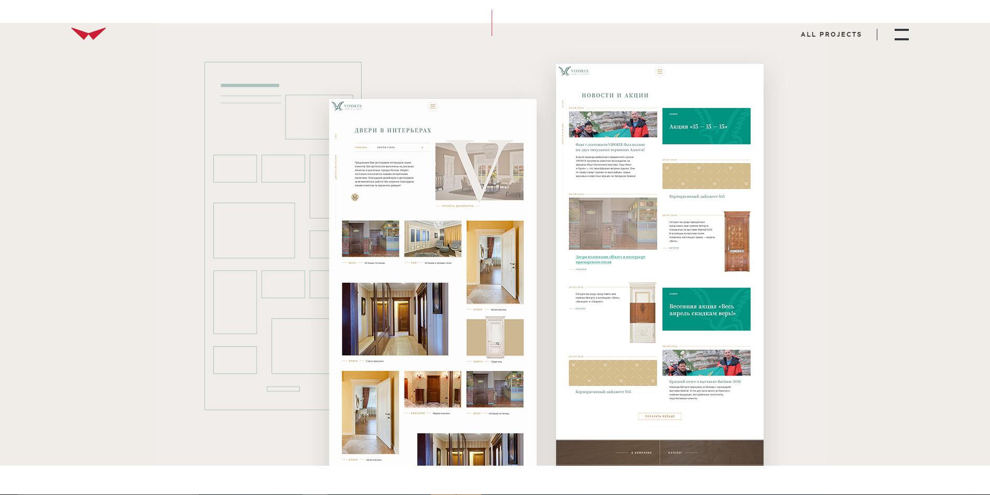Open the Виктория dark wooden door photo
Screen dimensions: 990x495
coord(432,389)
